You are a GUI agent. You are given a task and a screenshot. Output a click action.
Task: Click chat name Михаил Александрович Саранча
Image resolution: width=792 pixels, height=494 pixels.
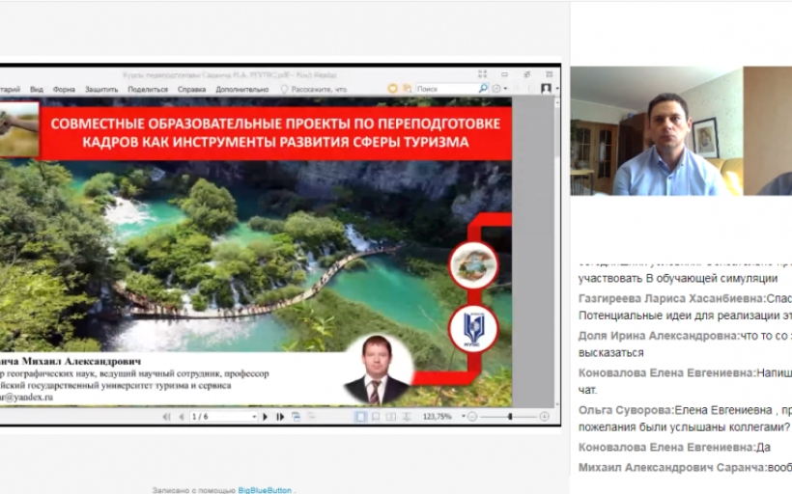point(672,468)
